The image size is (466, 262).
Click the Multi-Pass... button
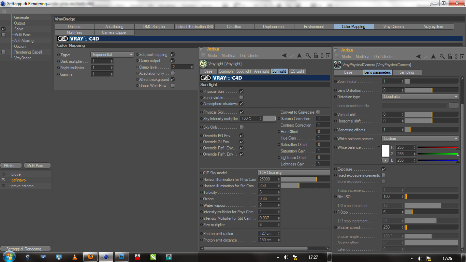tap(37, 166)
